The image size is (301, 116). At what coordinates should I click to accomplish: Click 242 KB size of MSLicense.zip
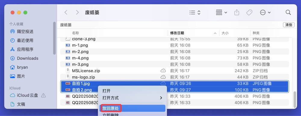[242, 71]
